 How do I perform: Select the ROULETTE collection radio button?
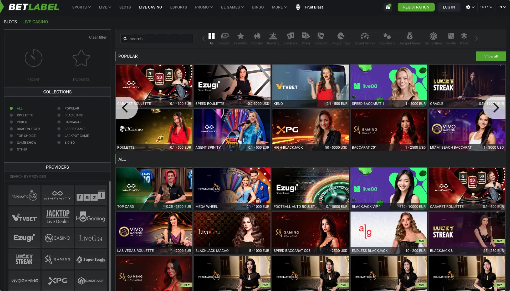[11, 115]
